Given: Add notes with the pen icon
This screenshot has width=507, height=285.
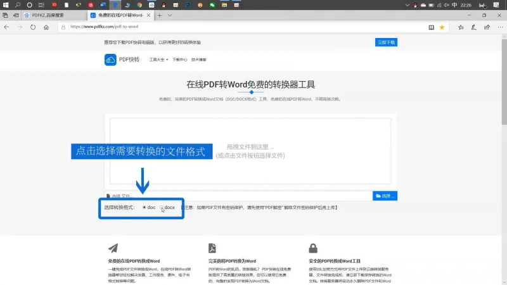Looking at the screenshot, I should 473,27.
